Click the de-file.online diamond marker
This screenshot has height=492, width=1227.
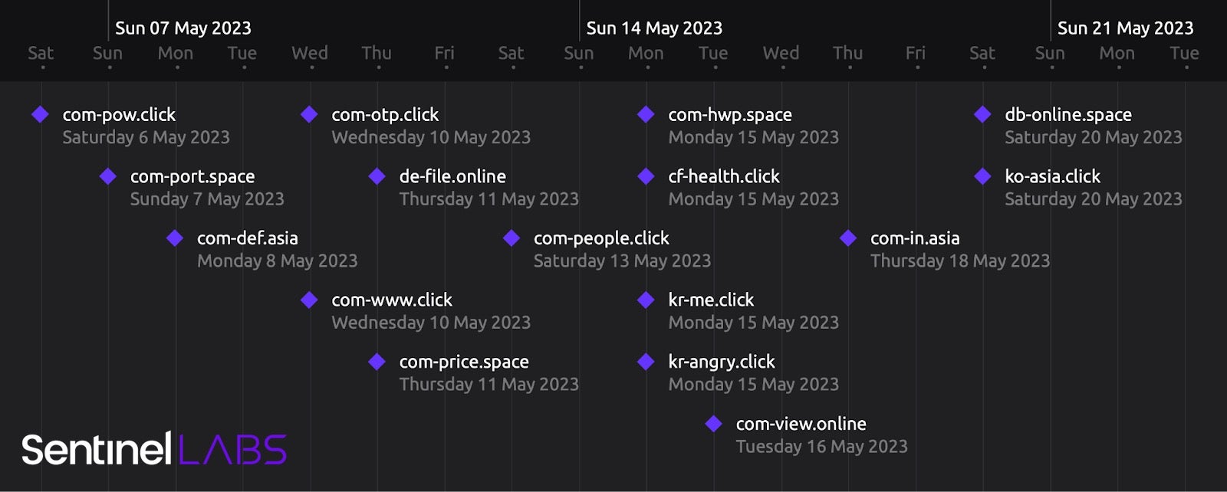pos(377,176)
